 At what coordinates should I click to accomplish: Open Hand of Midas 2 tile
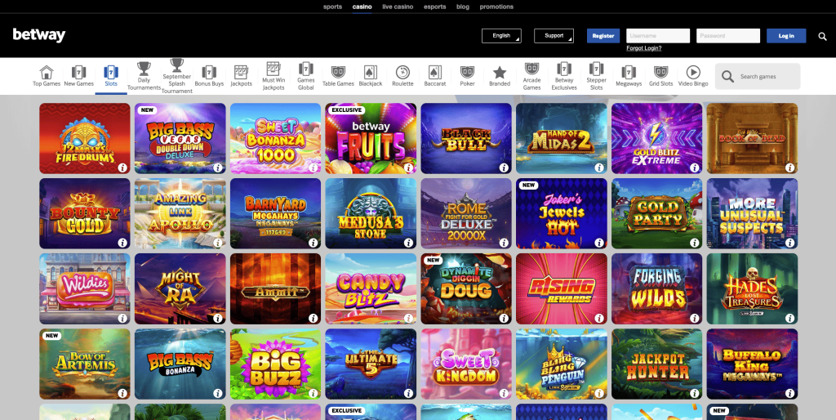[562, 138]
